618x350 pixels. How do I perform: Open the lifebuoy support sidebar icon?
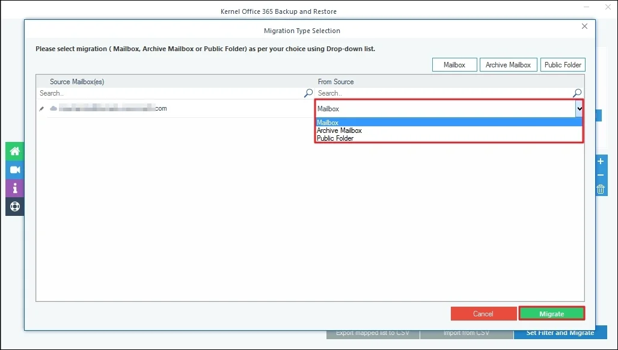pos(15,206)
